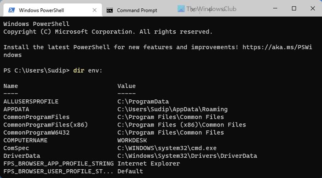This screenshot has width=322, height=178.
Task: Minimize the terminal window
Action: click(x=275, y=8)
